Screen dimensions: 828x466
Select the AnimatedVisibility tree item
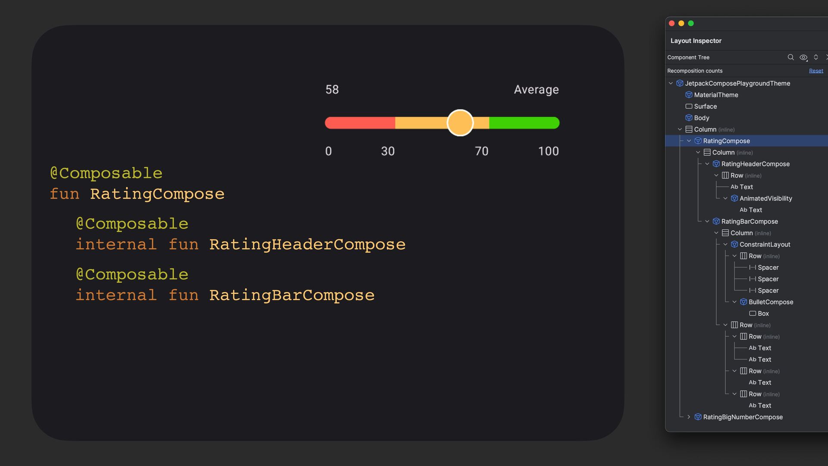(765, 198)
